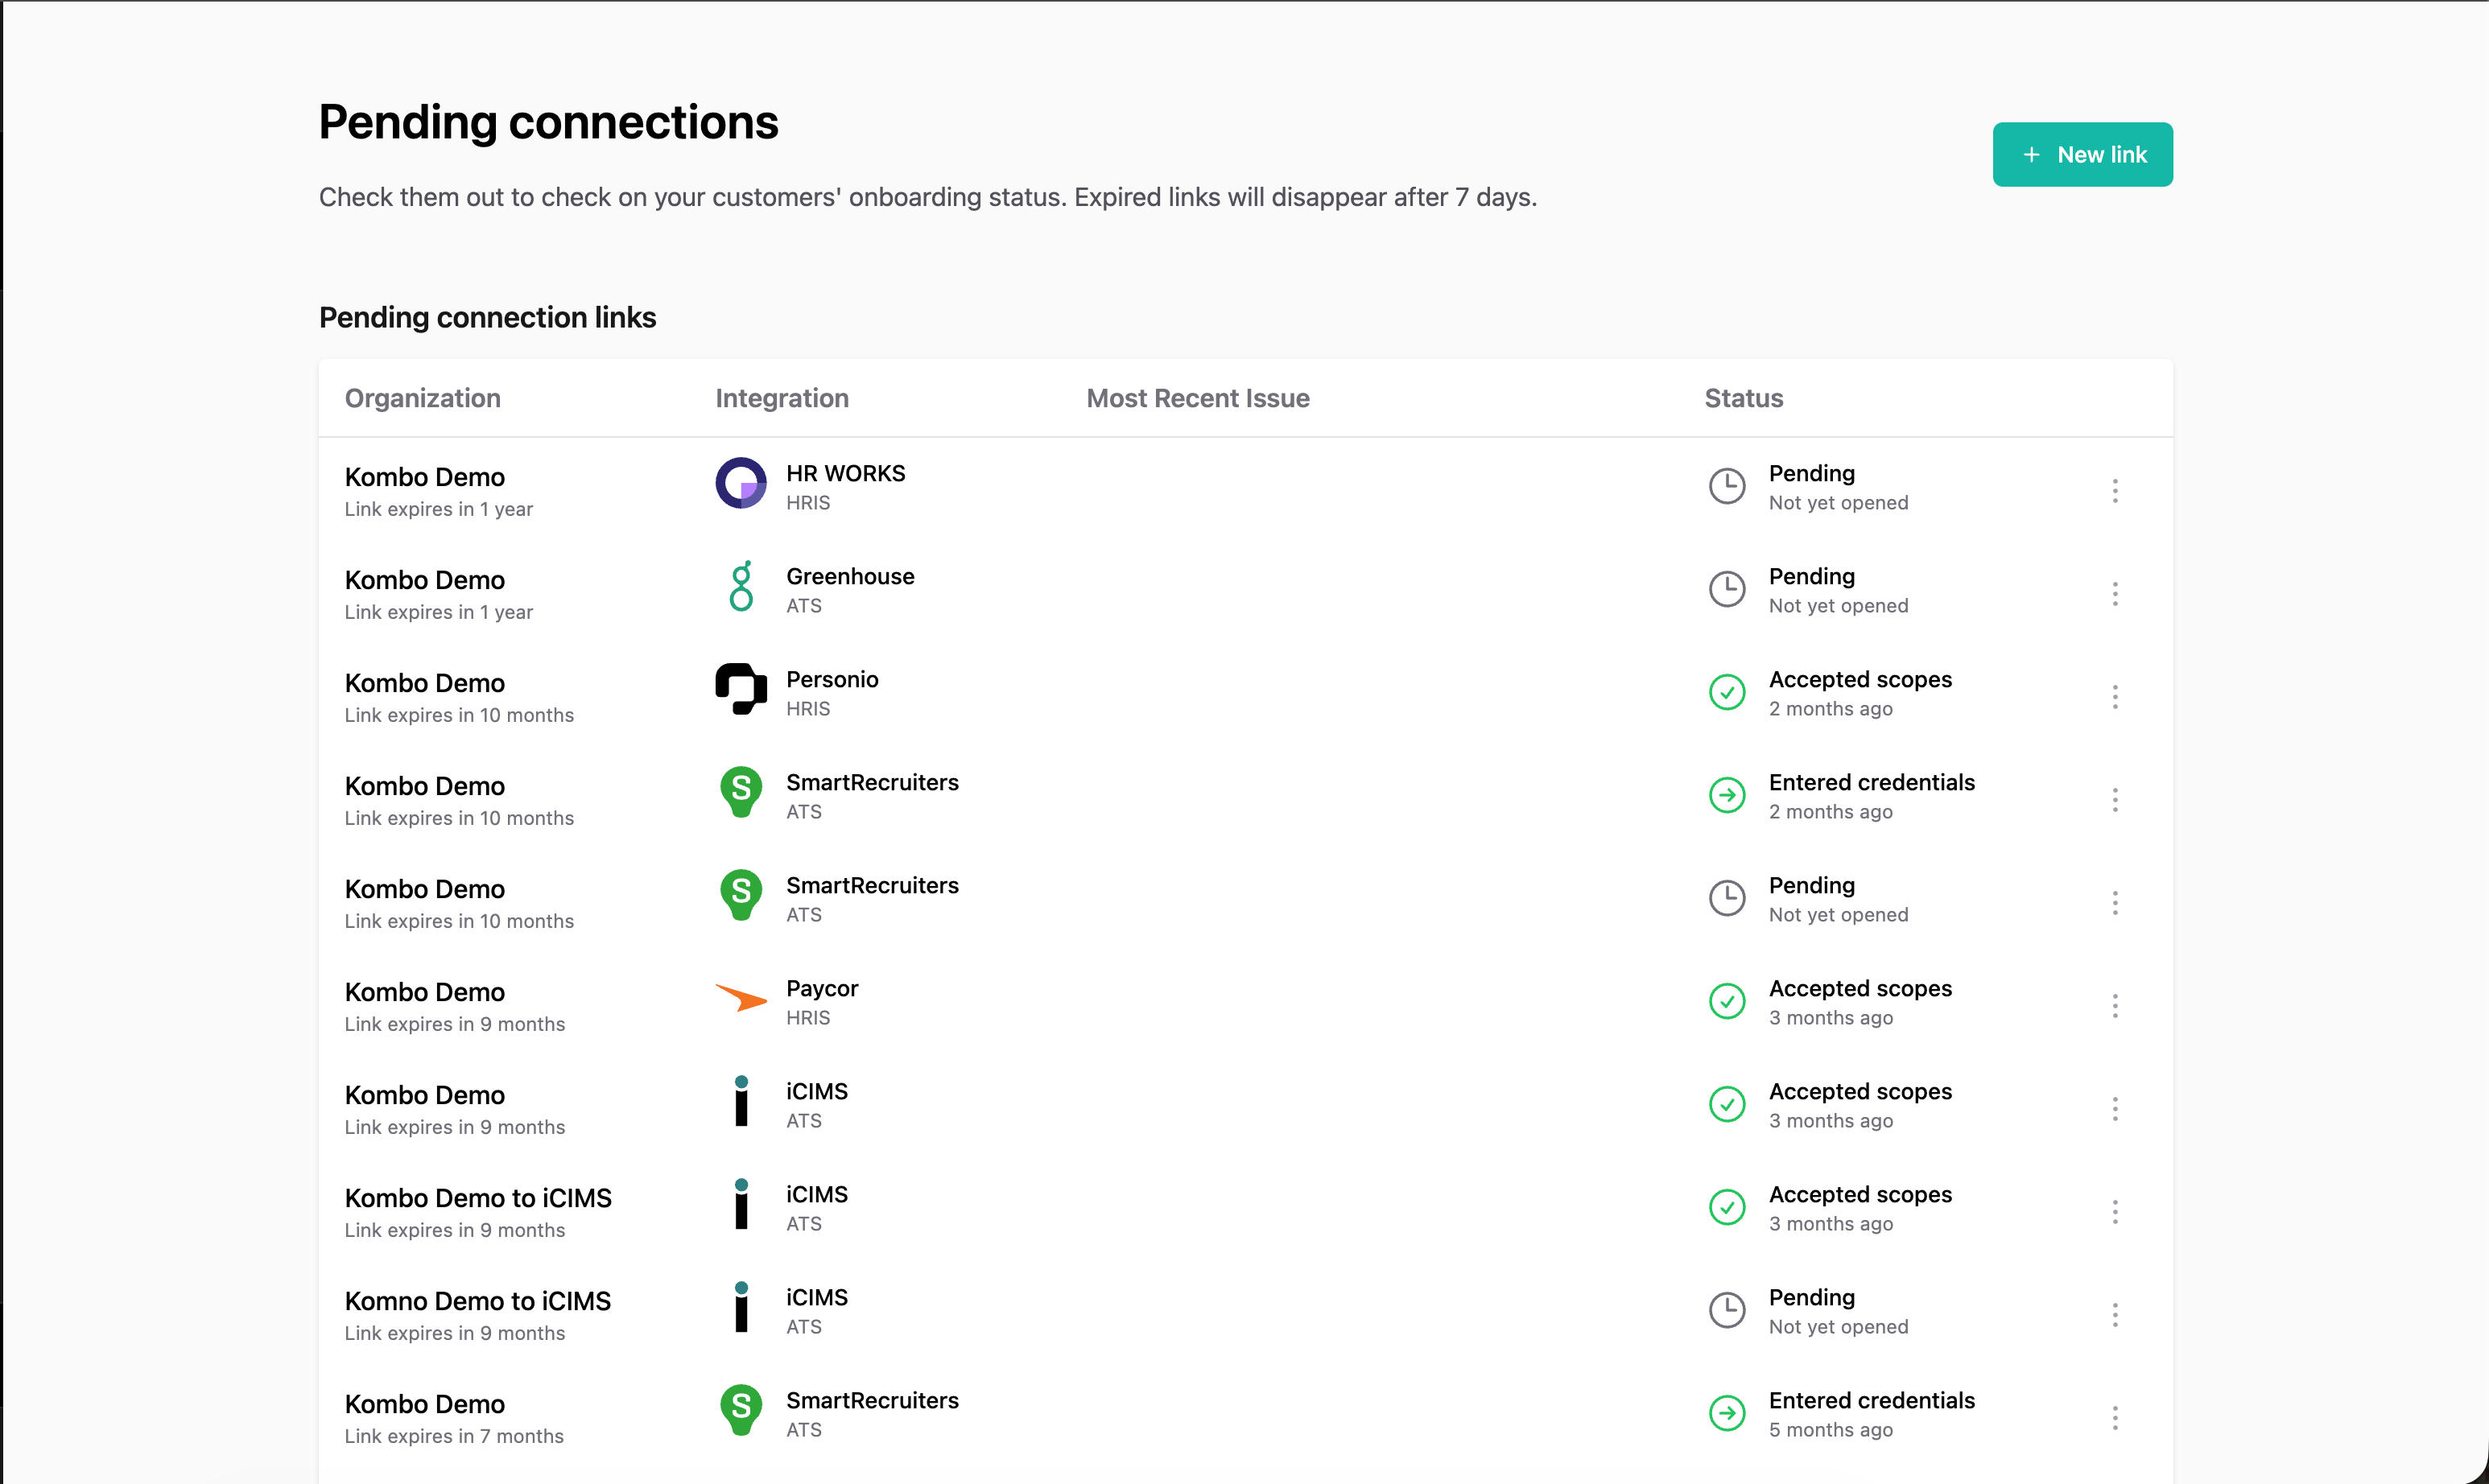Open the options menu for the HR WORKS row
This screenshot has height=1484, width=2489.
pyautogui.click(x=2115, y=490)
